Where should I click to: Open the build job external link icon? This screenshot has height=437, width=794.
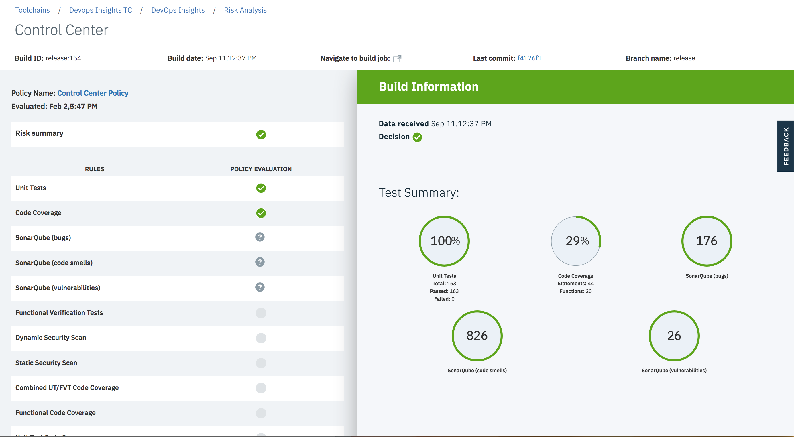pyautogui.click(x=397, y=58)
